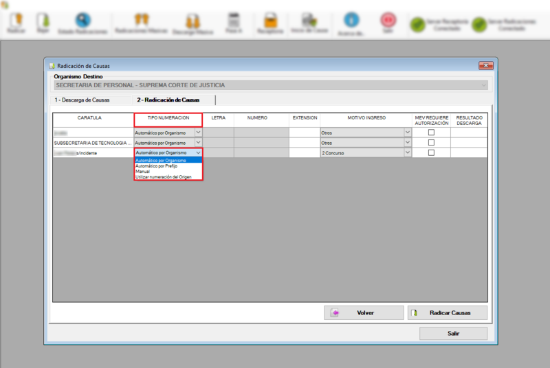Screen dimensions: 550x368
Task: Open Radicaciones Masivas toolbar icon
Action: [142, 20]
